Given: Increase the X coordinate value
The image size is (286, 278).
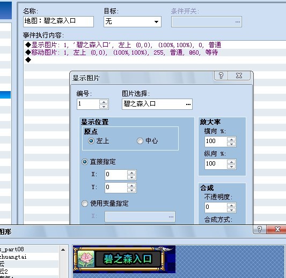Looking at the screenshot, I should 131,172.
